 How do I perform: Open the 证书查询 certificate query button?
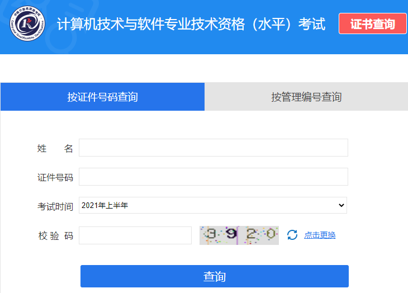point(373,23)
